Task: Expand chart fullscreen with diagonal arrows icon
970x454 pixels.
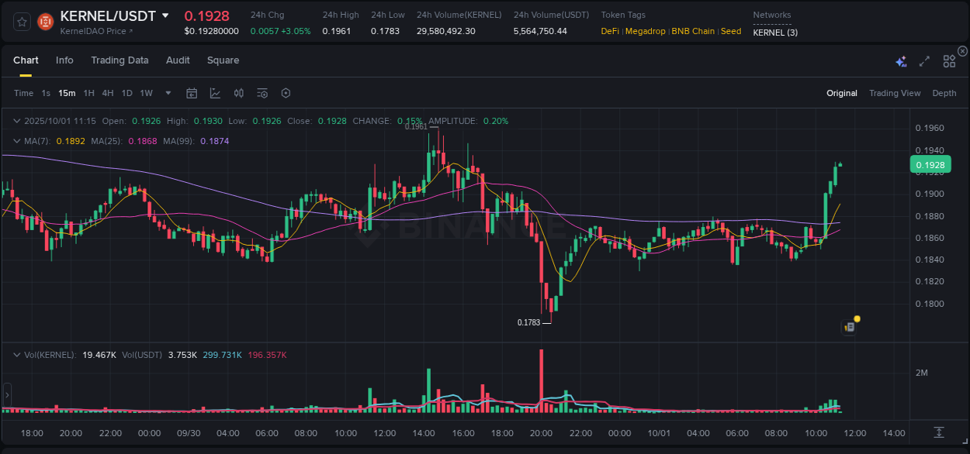Action: (924, 60)
